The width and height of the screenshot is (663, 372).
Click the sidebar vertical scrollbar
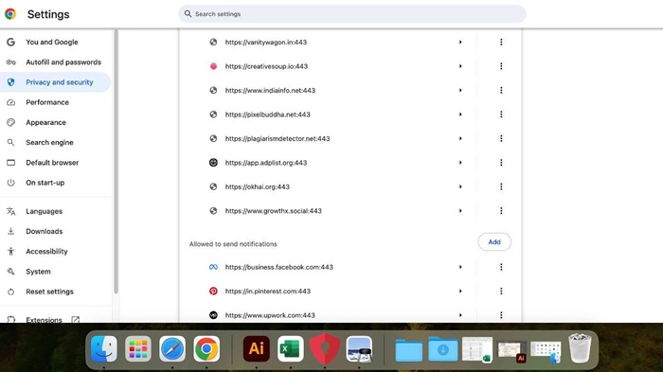[116, 162]
